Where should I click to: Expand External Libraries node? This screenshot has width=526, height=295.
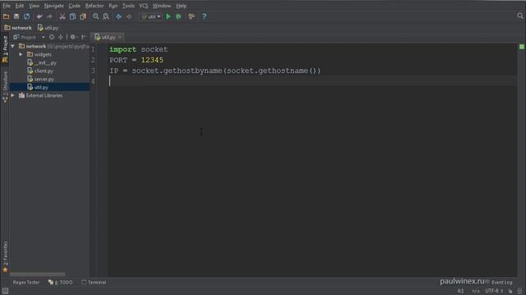tap(13, 95)
